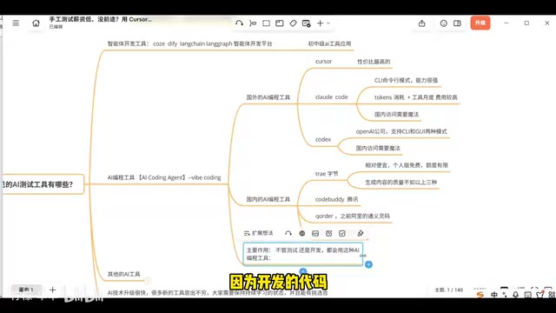Open the emoji/sticker face icon
The width and height of the screenshot is (556, 313).
443,23
